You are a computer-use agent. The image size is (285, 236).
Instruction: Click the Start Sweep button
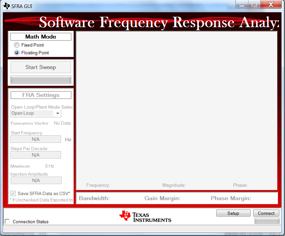[x=41, y=67]
